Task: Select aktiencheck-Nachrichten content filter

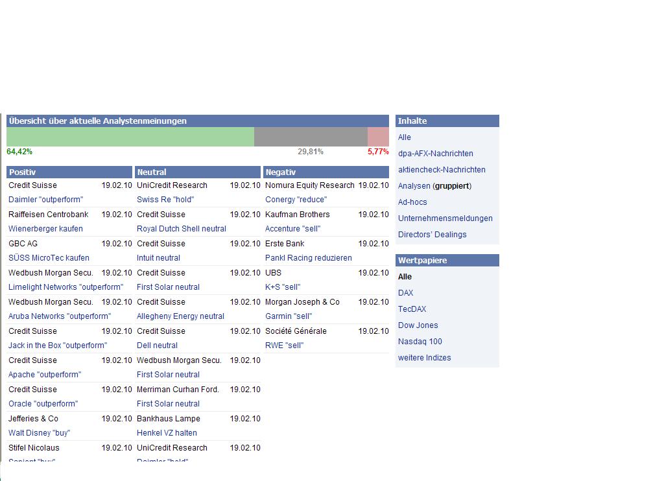Action: (x=442, y=170)
